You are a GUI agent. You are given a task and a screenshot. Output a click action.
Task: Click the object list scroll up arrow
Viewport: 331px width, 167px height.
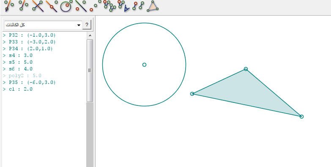(90, 35)
